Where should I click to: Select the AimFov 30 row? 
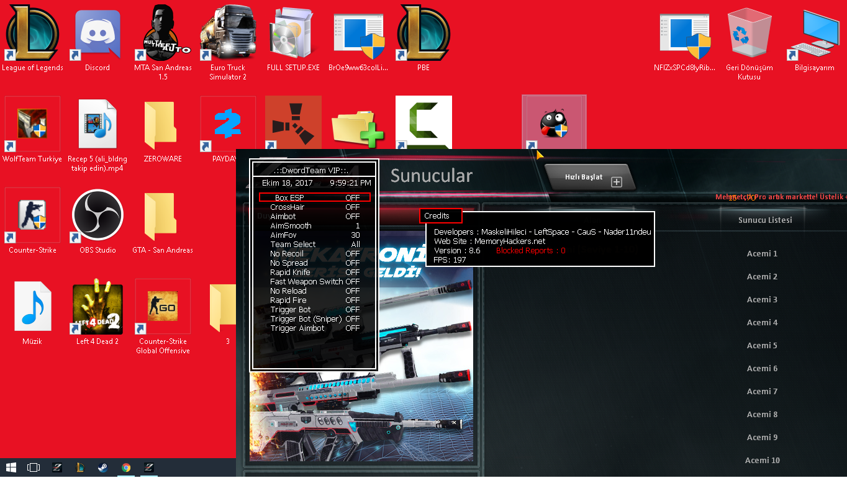(x=315, y=235)
